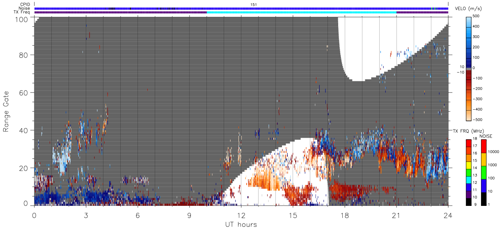Click the 1000 tick on NOISE legend

[x=493, y=165]
